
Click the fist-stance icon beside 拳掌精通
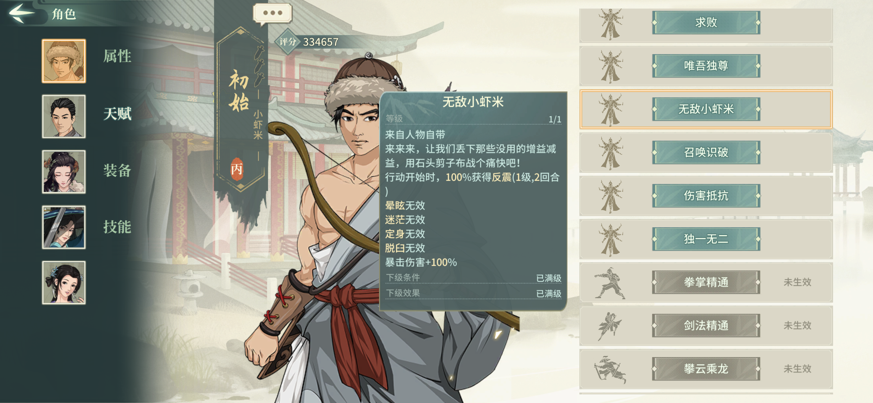pyautogui.click(x=610, y=282)
